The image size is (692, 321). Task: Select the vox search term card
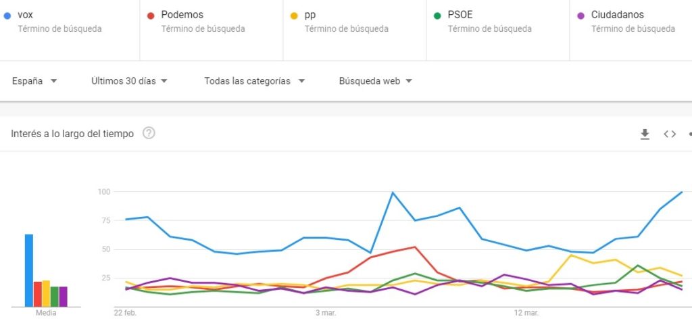(x=68, y=22)
